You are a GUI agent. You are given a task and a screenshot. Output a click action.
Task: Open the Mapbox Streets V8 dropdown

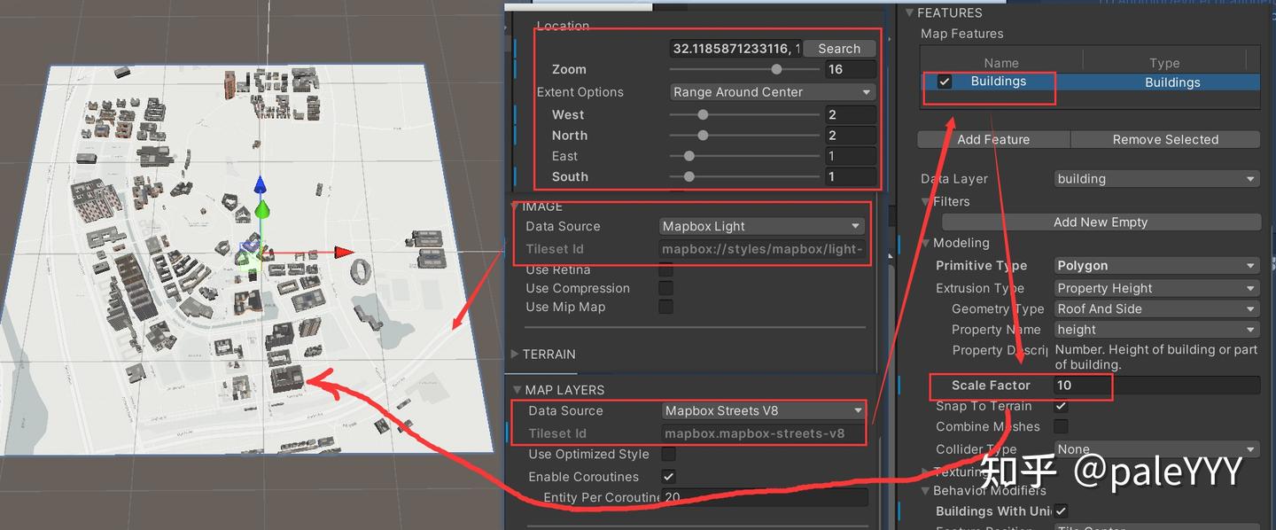[760, 410]
